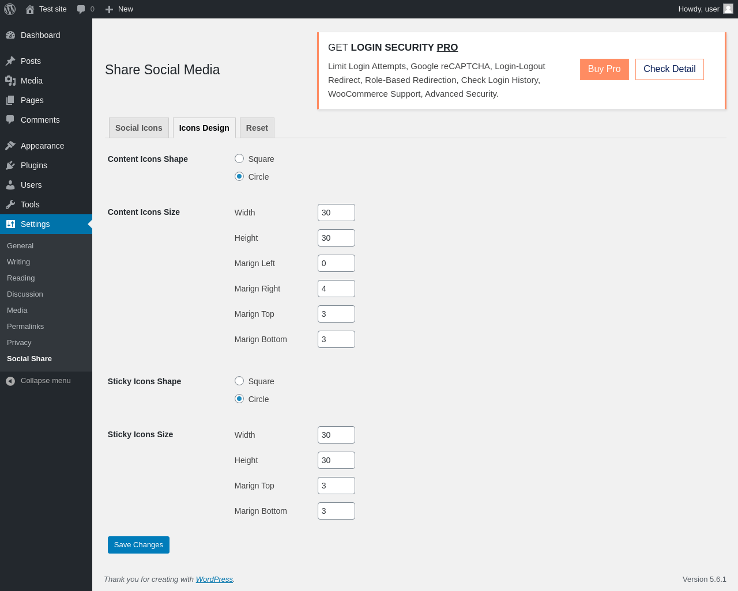Switch to the Icons Design tab
Screen dimensions: 738x591
click(204, 128)
